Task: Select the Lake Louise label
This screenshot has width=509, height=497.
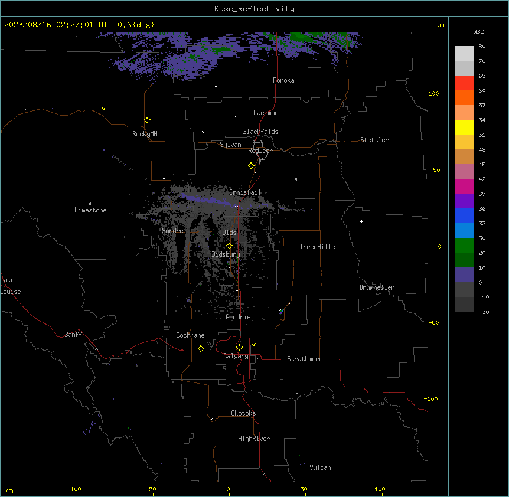Action: 11,286
